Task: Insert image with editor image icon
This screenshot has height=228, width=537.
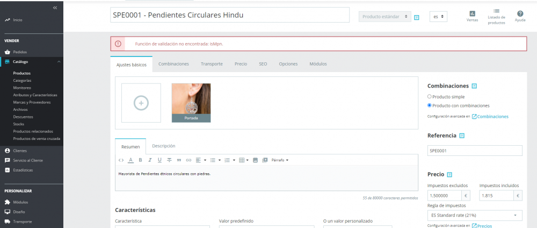Action: point(255,160)
